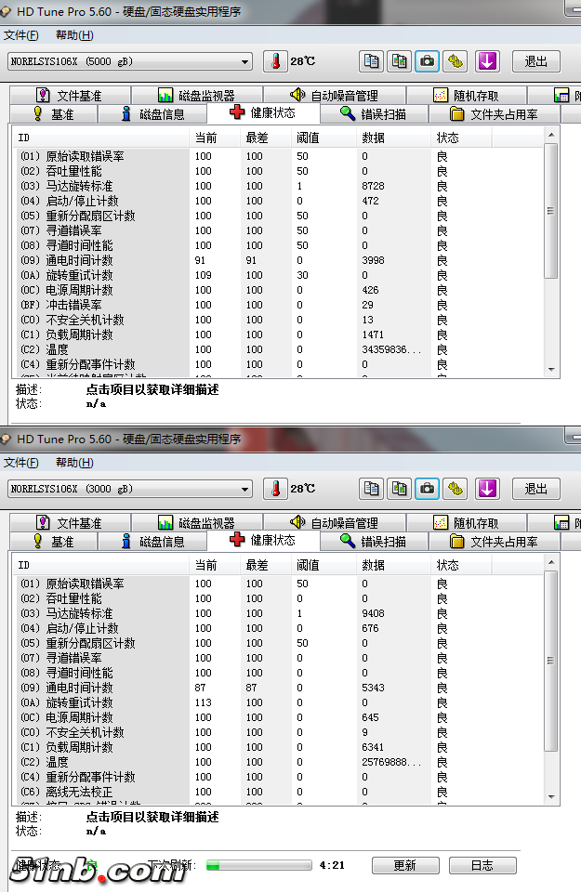Click copy screenshot icon in lower window toolbar

pyautogui.click(x=399, y=488)
